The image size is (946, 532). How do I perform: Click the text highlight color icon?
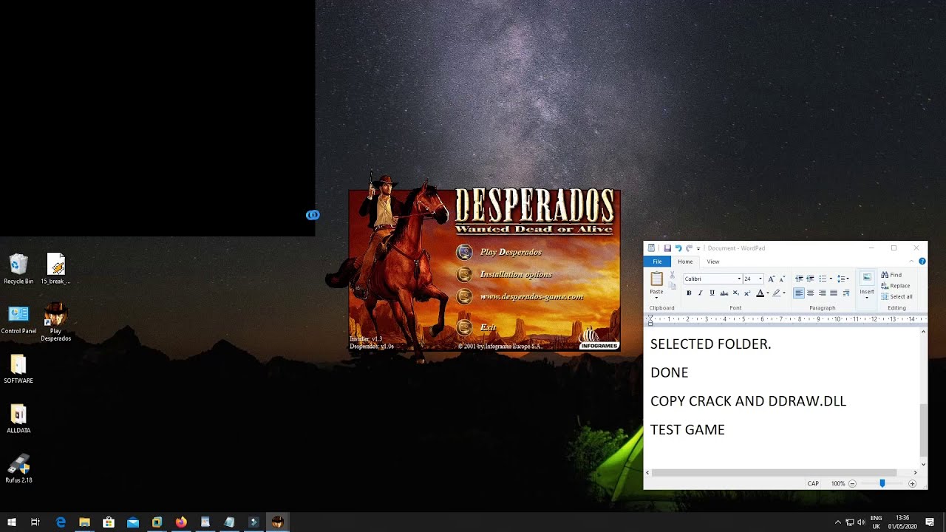(x=776, y=293)
